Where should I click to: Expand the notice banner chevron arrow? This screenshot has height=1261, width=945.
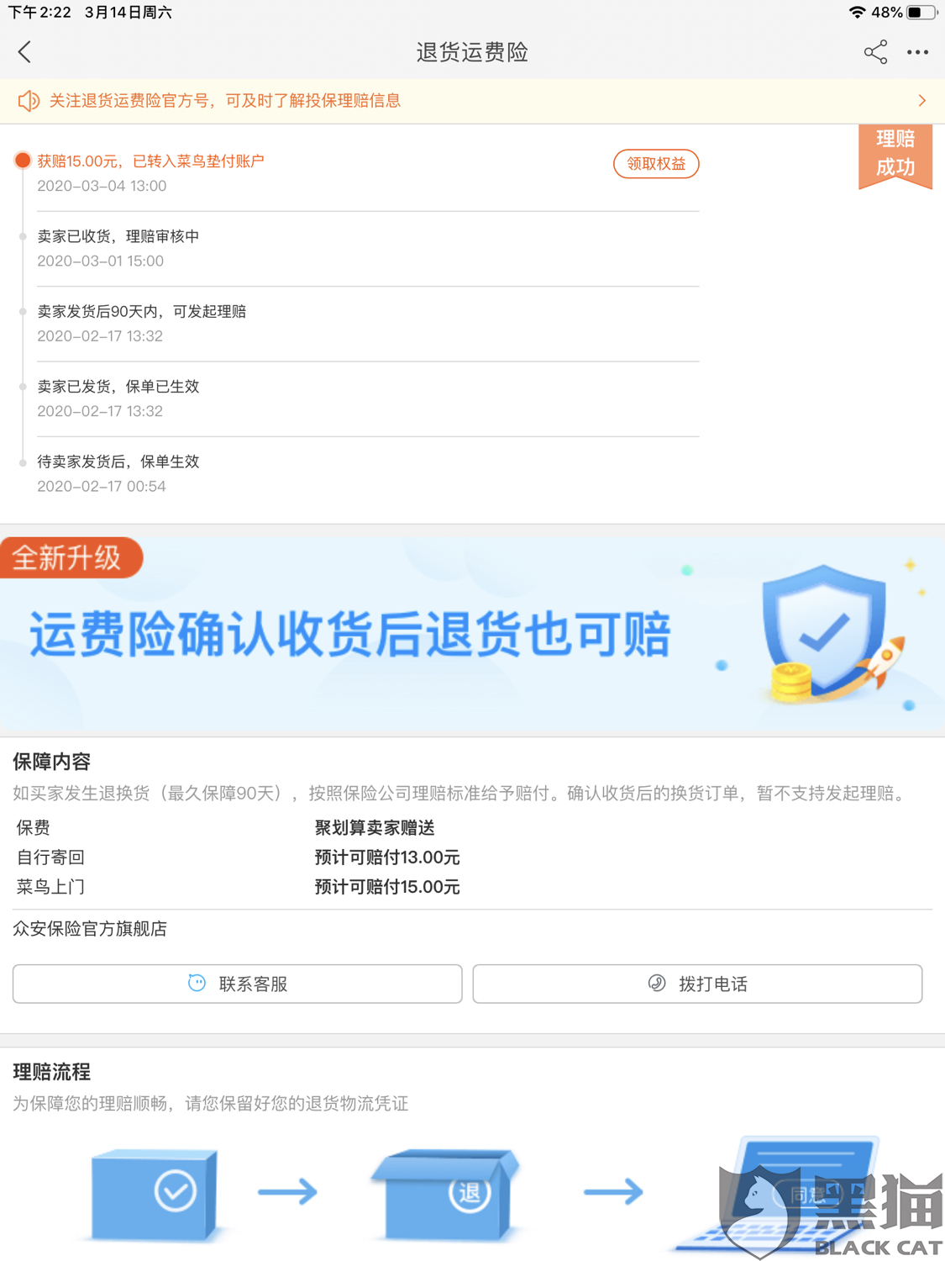(921, 101)
